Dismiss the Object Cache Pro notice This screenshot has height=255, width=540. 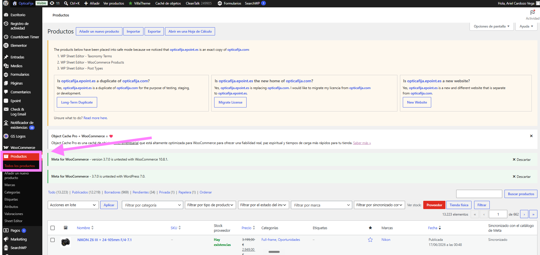coord(531,136)
